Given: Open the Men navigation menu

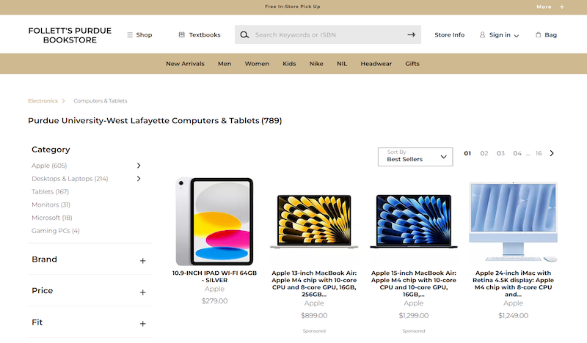Looking at the screenshot, I should pos(225,64).
